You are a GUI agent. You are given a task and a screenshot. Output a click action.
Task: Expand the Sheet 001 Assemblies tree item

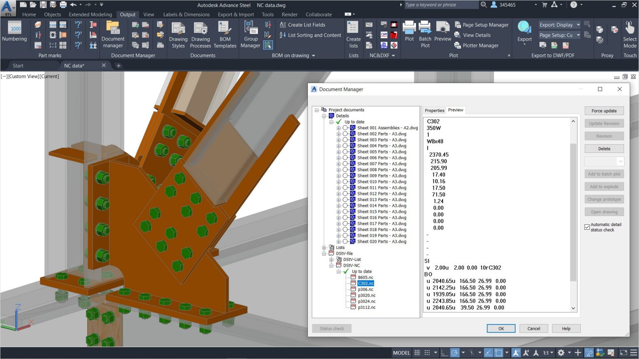click(x=338, y=128)
